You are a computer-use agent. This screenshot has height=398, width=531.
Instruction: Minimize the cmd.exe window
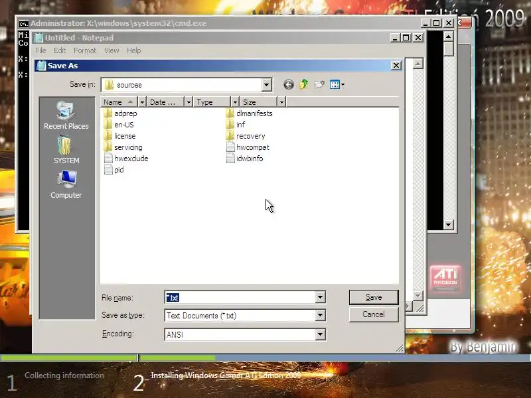click(425, 23)
